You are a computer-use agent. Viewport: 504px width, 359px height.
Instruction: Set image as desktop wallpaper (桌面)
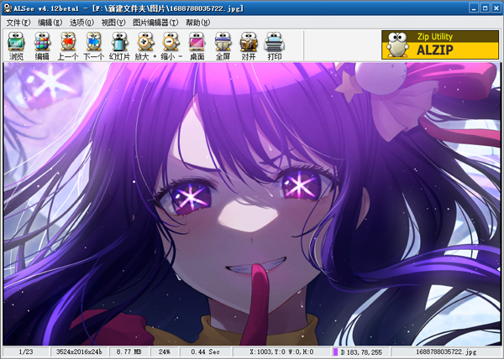197,44
